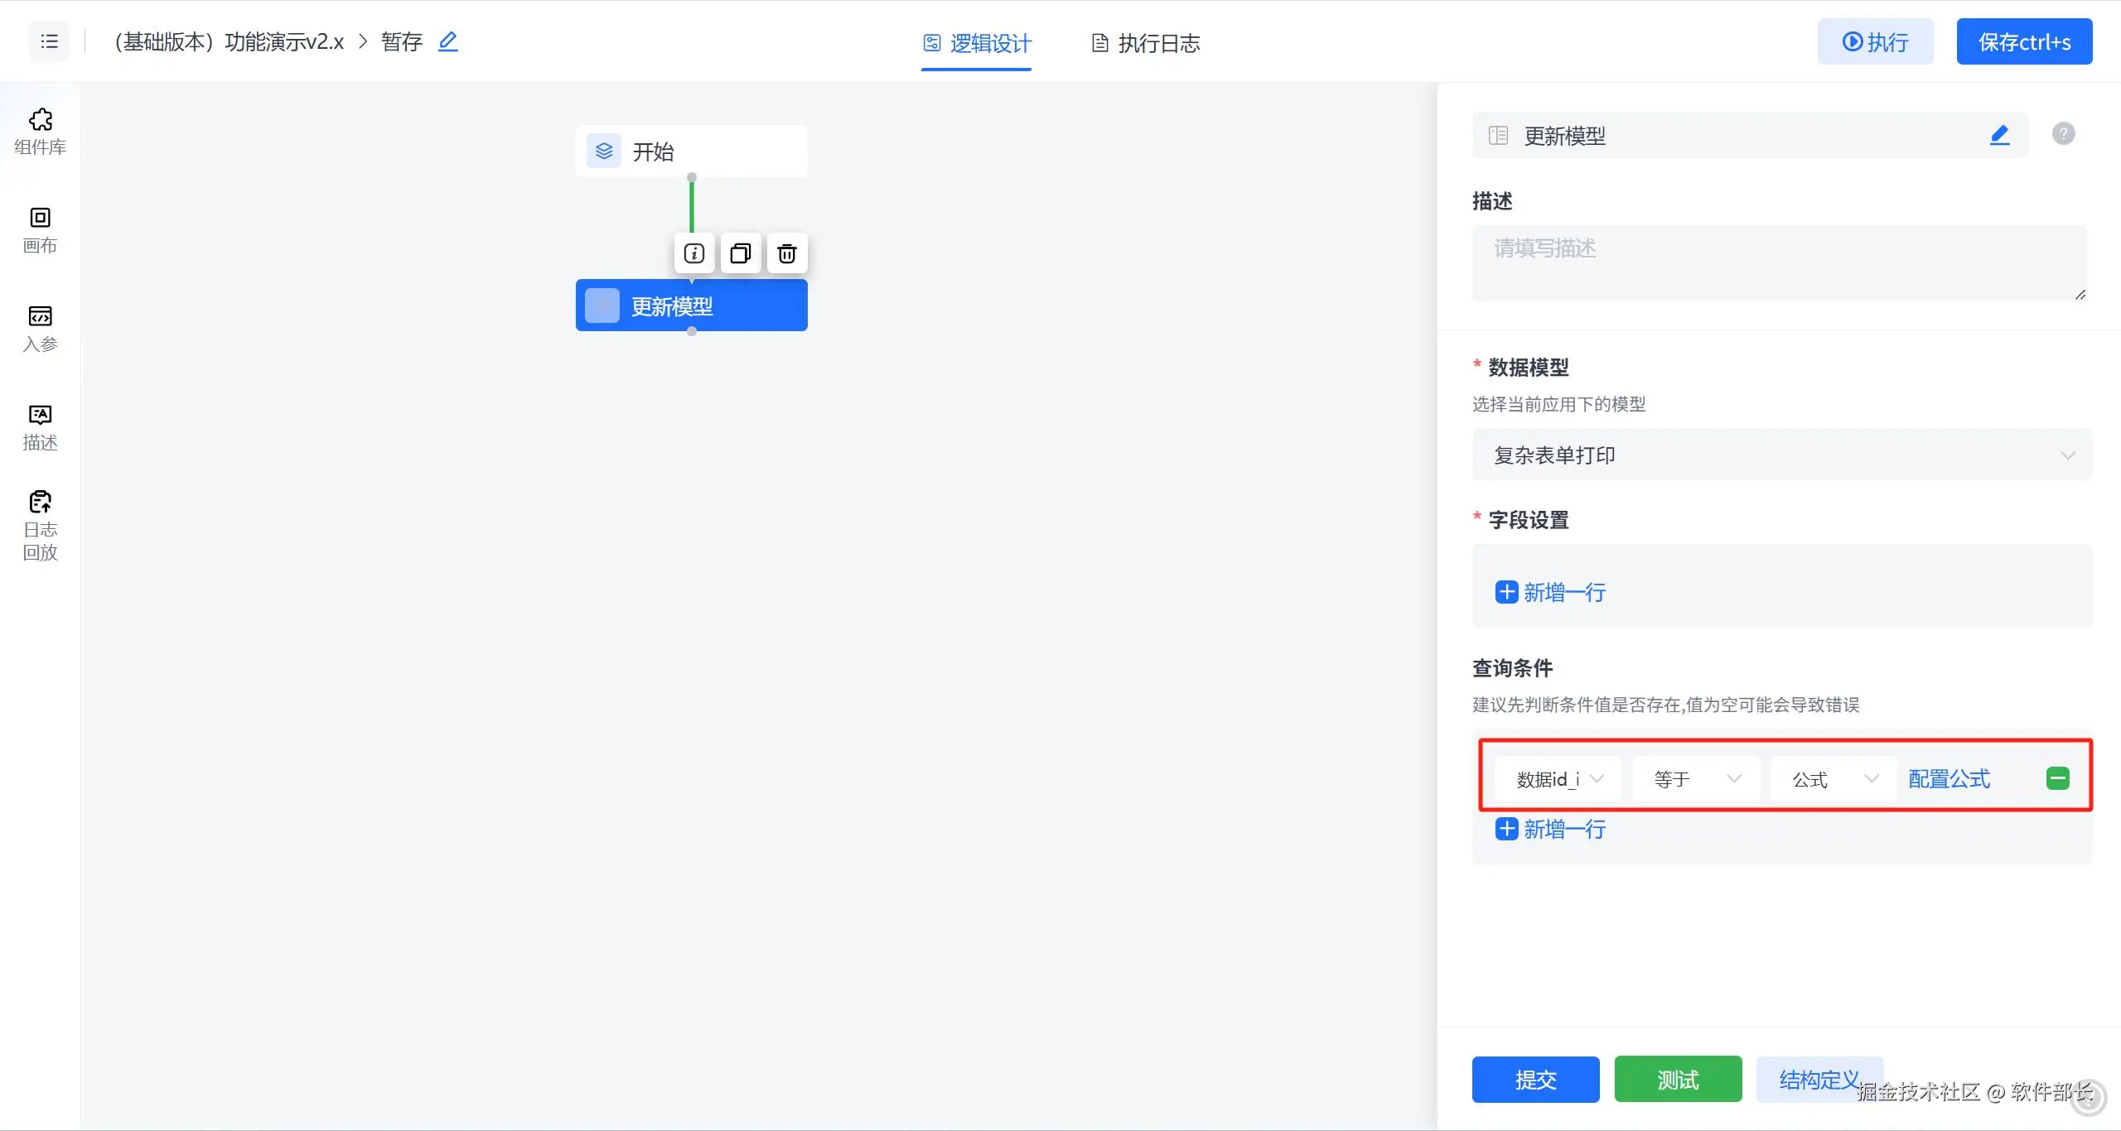This screenshot has height=1131, width=2121.
Task: Open the 公式 value type dropdown
Action: pos(1833,779)
